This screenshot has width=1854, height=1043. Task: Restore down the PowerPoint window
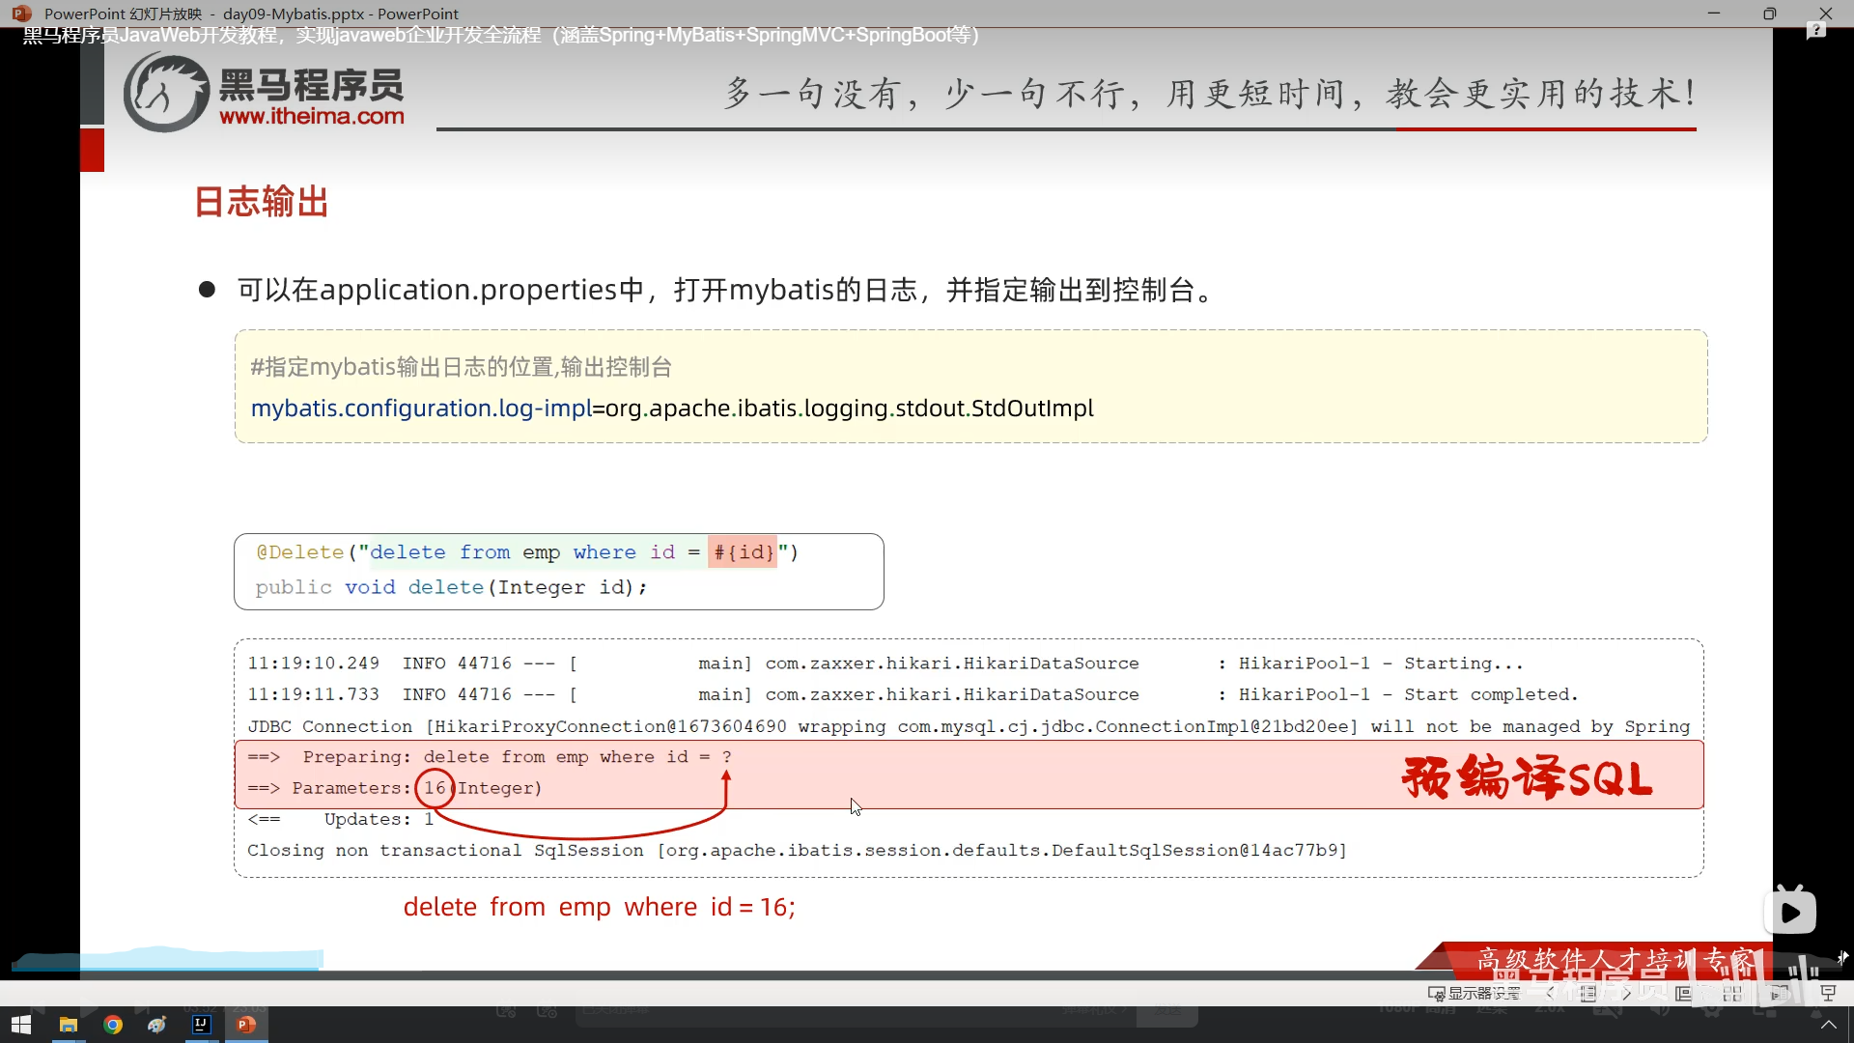1770,14
